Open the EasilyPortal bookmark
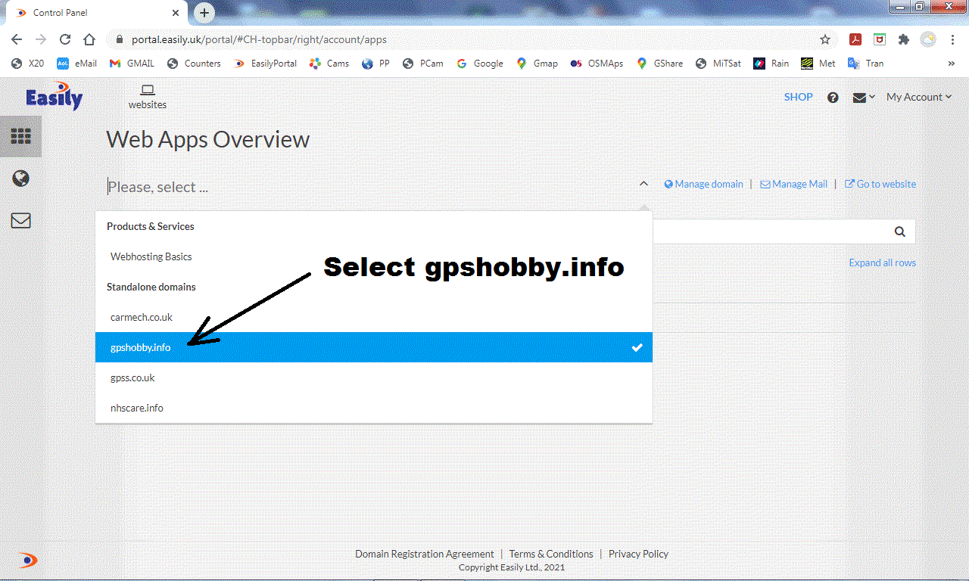The image size is (969, 581). click(x=266, y=64)
